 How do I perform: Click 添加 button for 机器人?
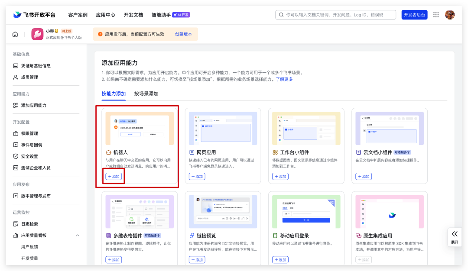114,177
